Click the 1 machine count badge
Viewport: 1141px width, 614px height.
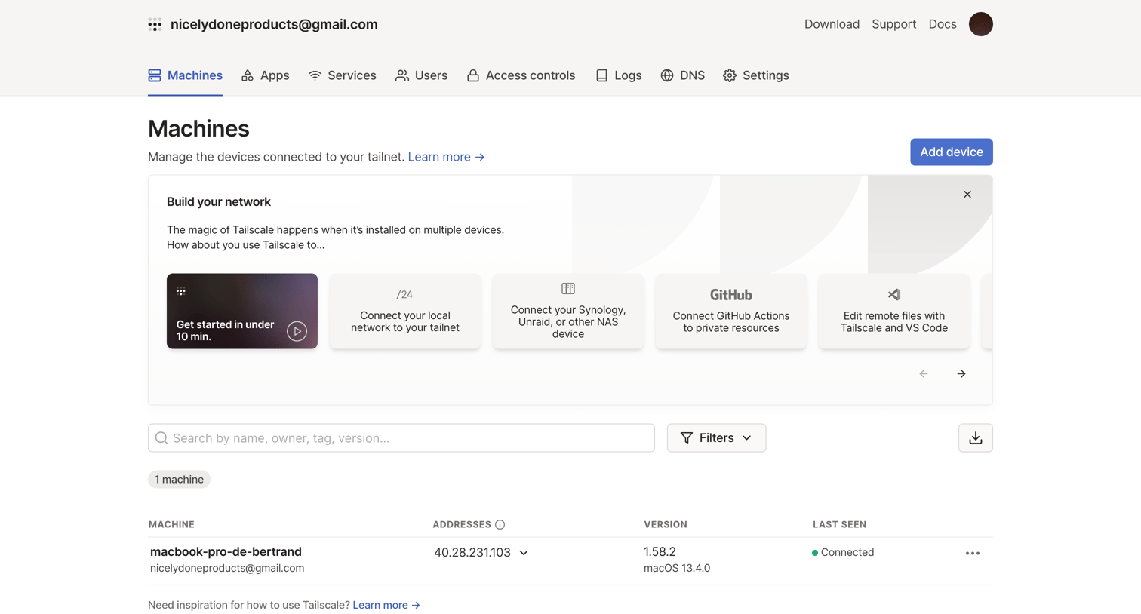pos(179,480)
